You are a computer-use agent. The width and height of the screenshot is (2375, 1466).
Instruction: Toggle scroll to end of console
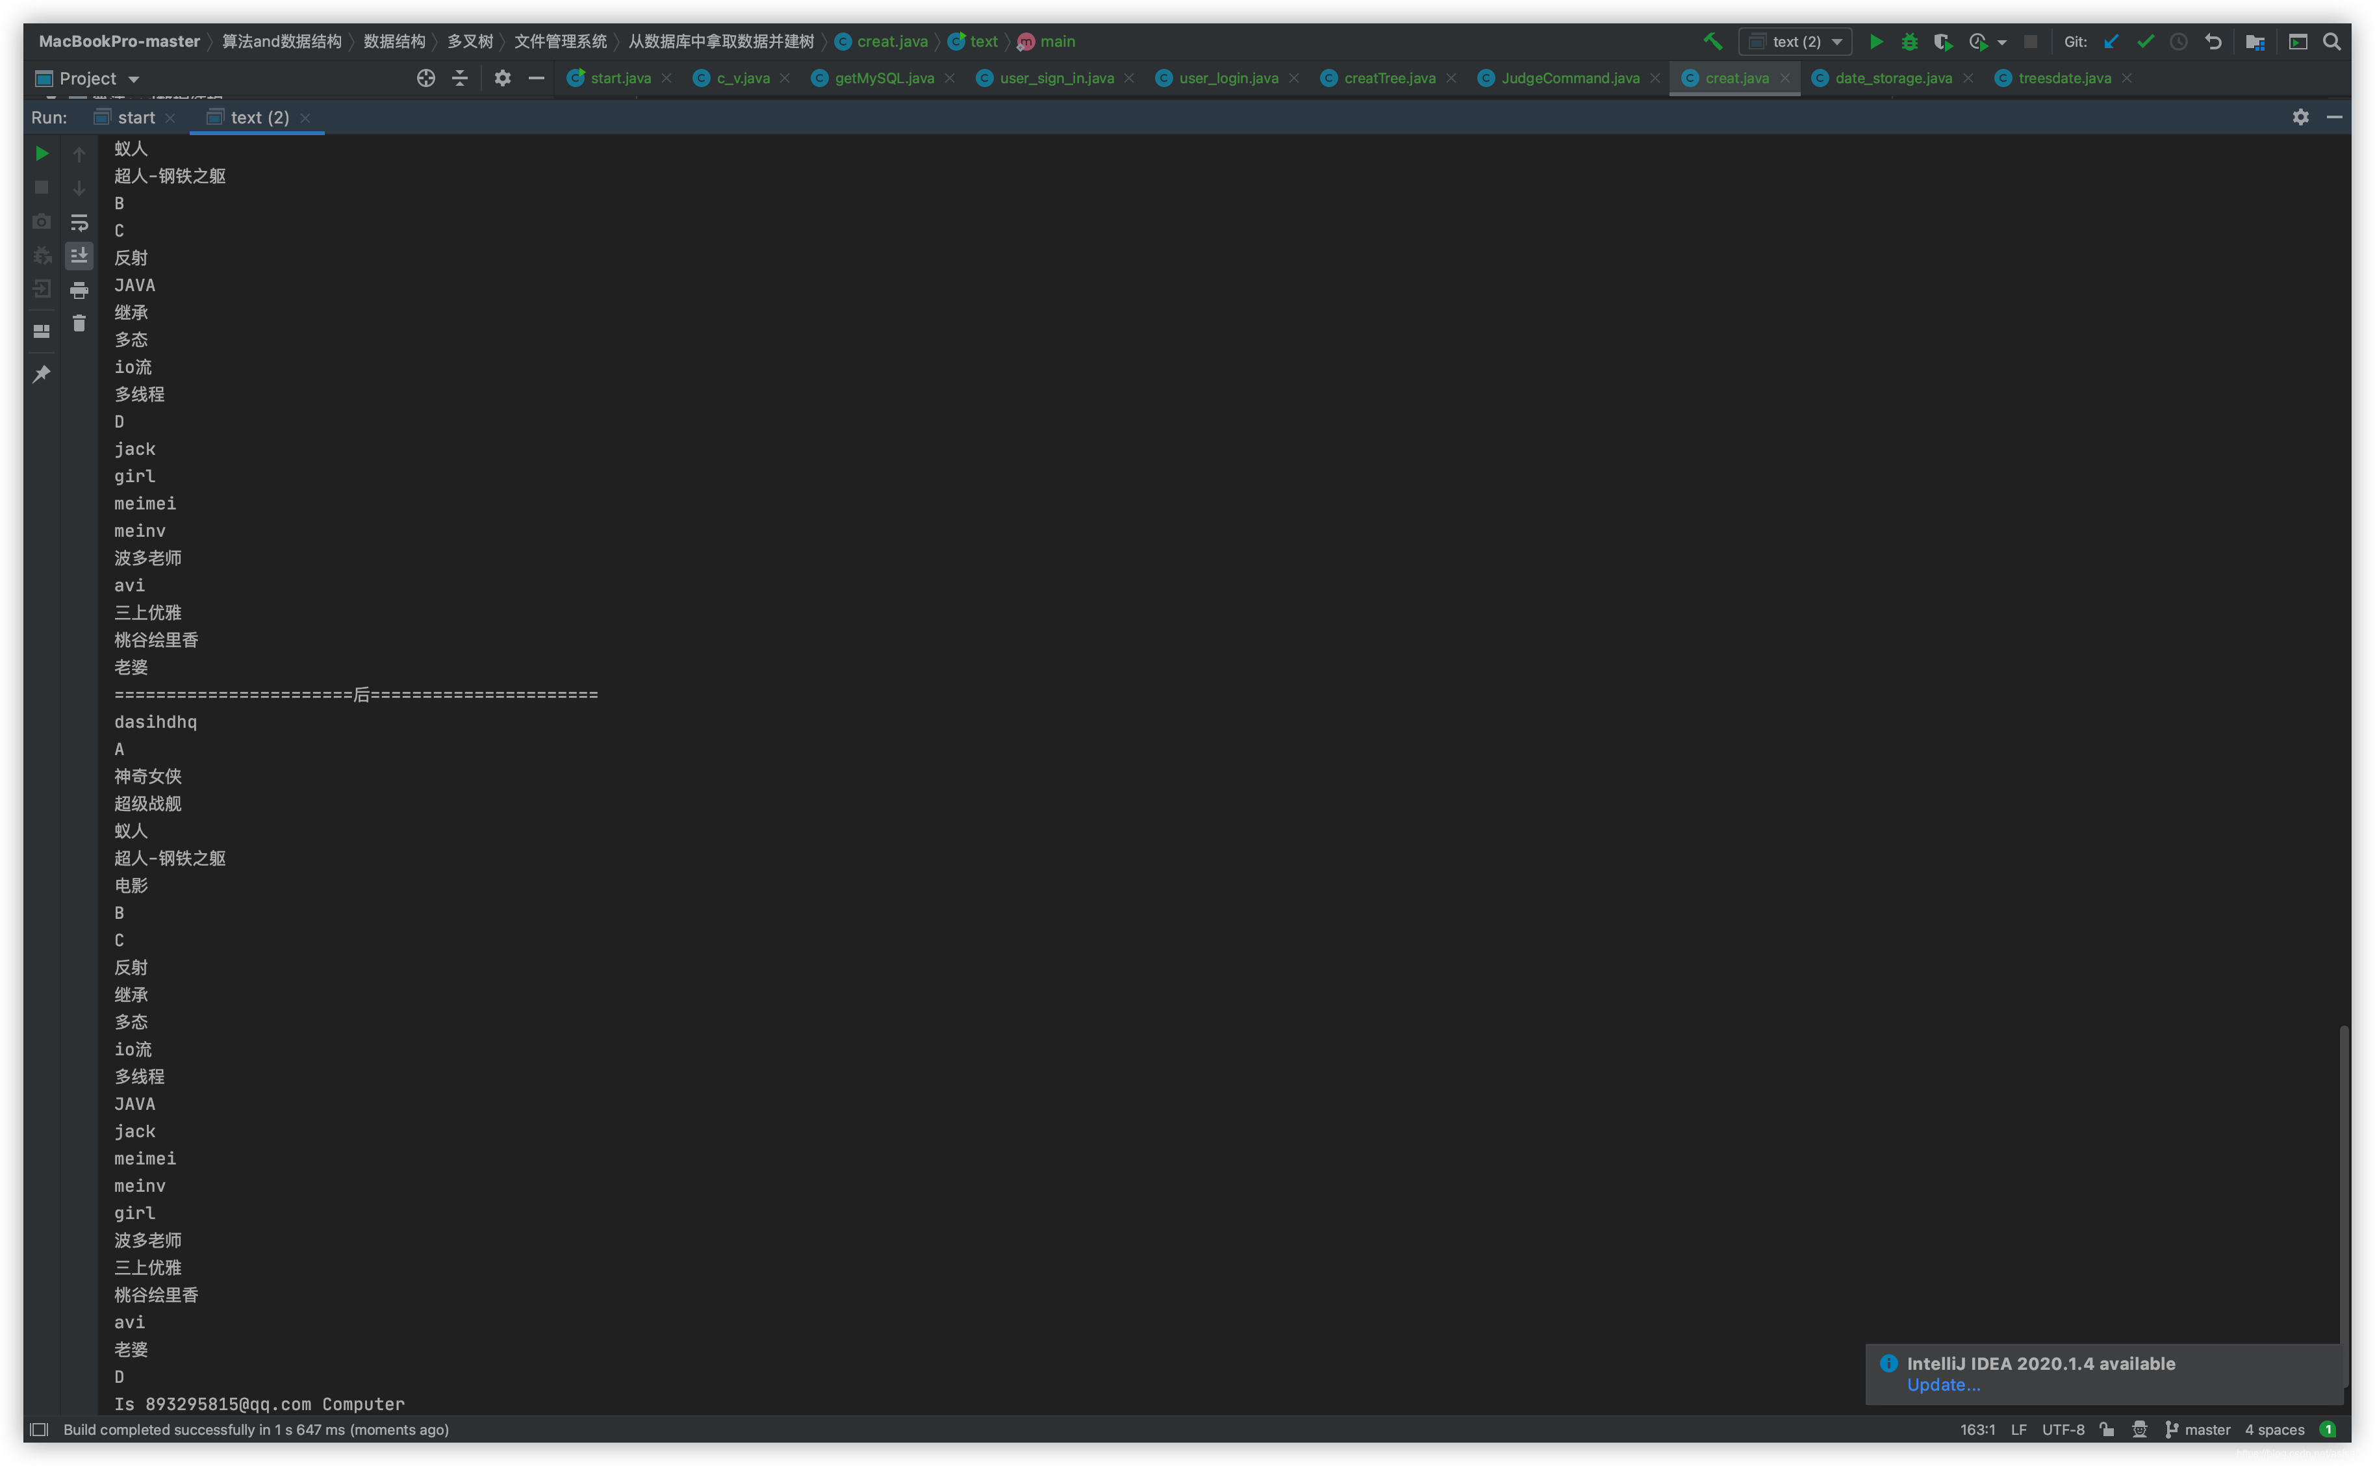79,256
